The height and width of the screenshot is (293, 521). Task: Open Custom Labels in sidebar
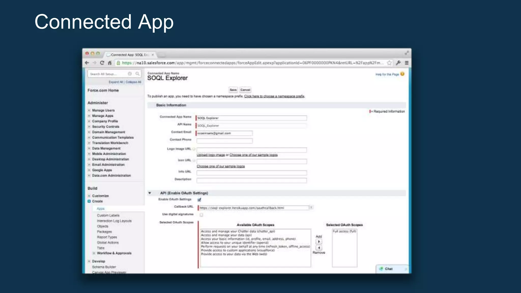[108, 215]
